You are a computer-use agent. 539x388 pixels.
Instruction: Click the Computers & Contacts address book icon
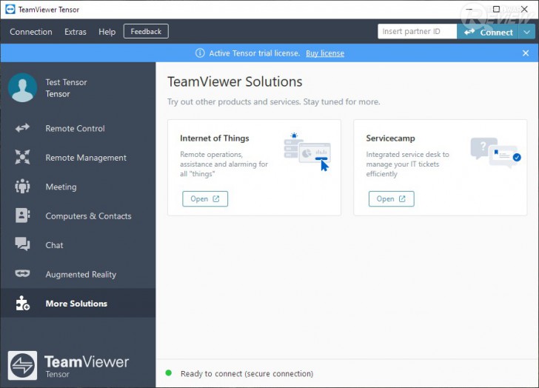22,215
